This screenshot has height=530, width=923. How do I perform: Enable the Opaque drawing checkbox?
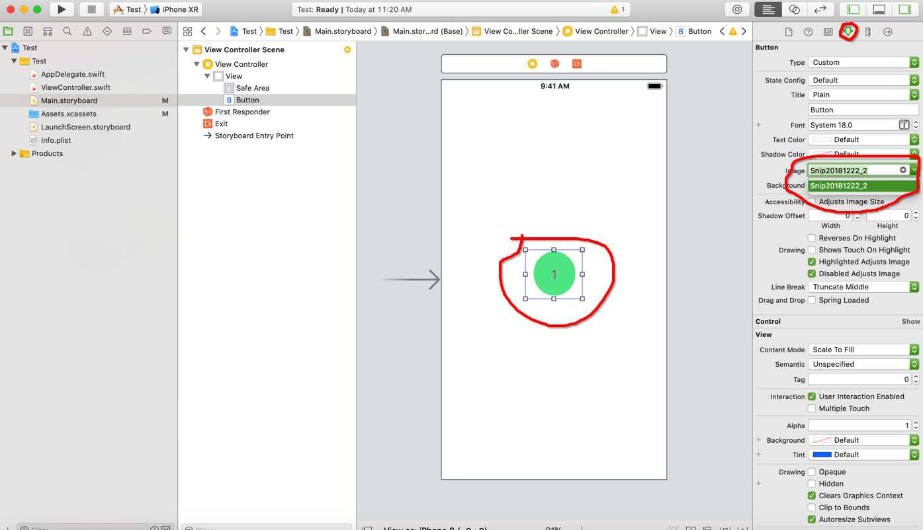pyautogui.click(x=812, y=472)
